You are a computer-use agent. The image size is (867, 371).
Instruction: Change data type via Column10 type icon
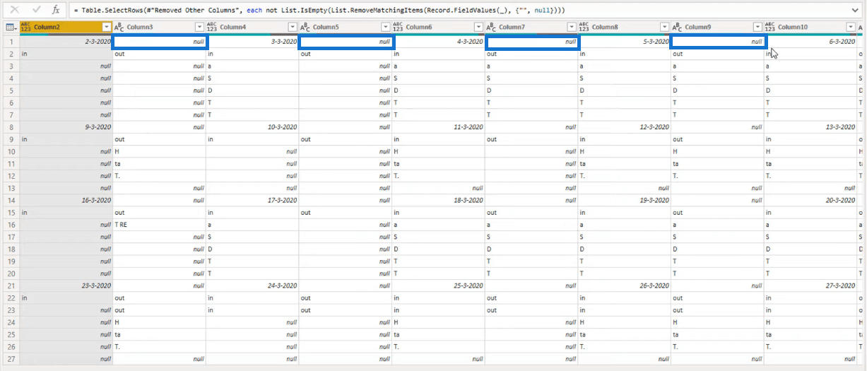pos(770,27)
